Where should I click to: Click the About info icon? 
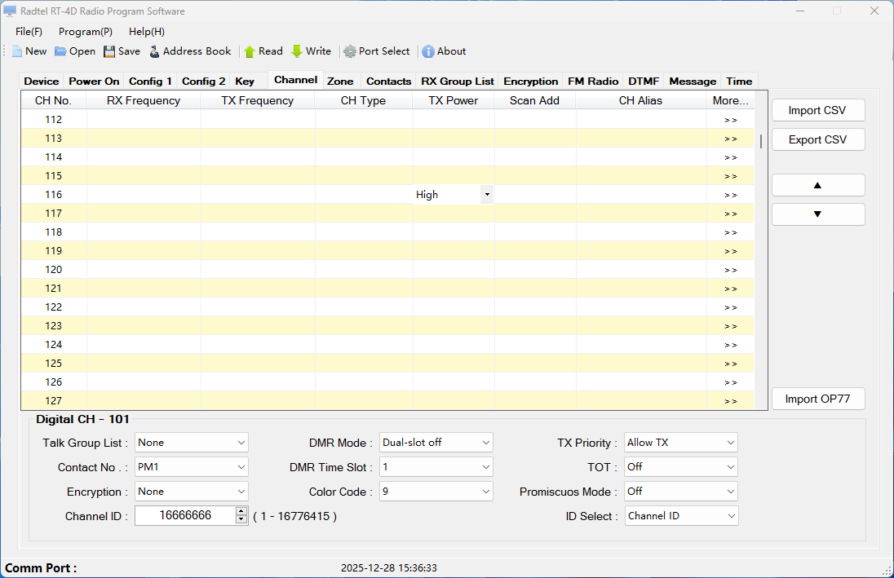[x=428, y=51]
